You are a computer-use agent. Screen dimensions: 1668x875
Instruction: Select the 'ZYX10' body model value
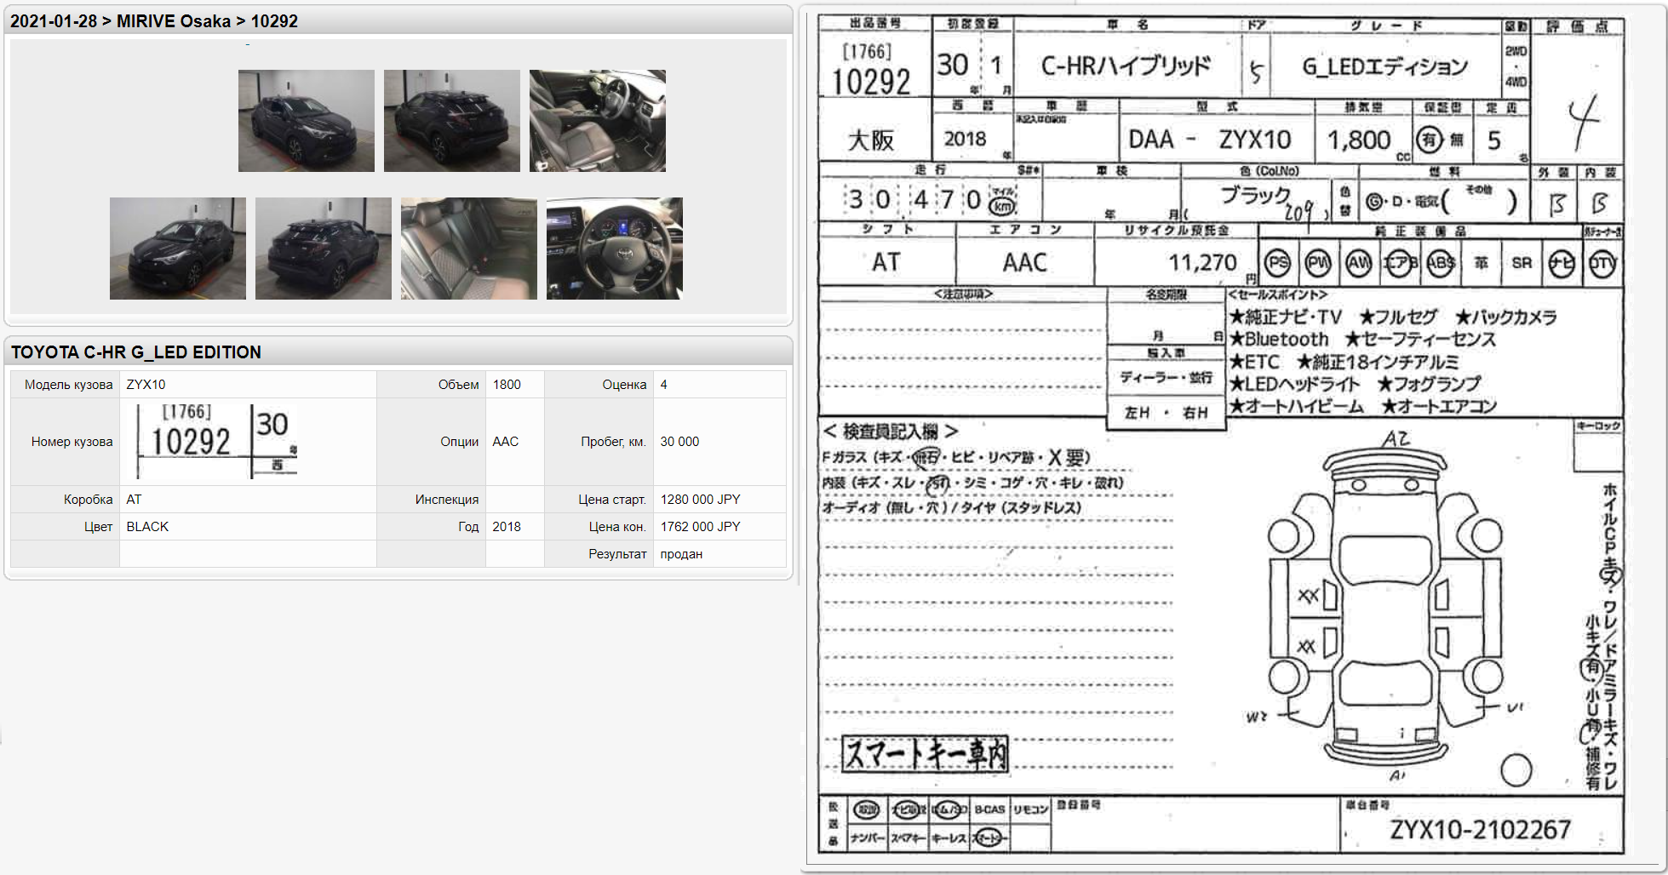(146, 385)
